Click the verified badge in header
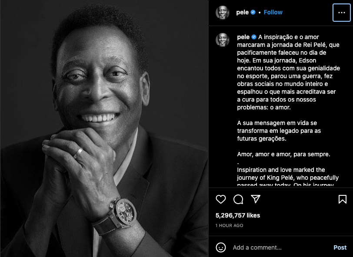353x257 pixels. coord(253,12)
